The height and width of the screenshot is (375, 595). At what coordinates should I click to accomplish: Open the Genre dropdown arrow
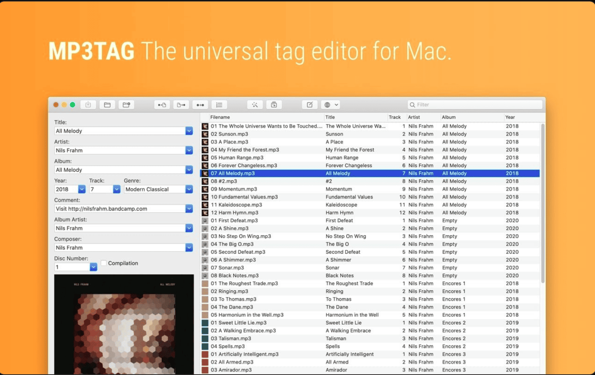coord(189,189)
